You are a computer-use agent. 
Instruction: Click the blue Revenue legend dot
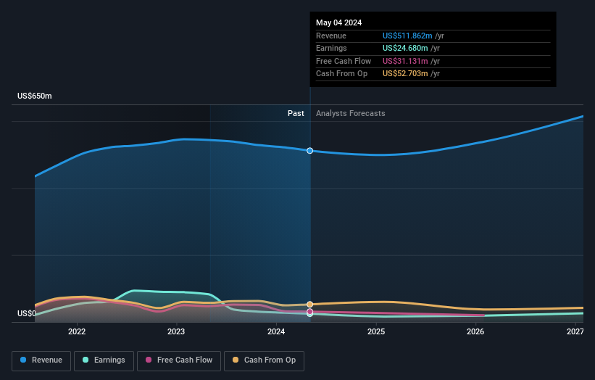tap(23, 360)
